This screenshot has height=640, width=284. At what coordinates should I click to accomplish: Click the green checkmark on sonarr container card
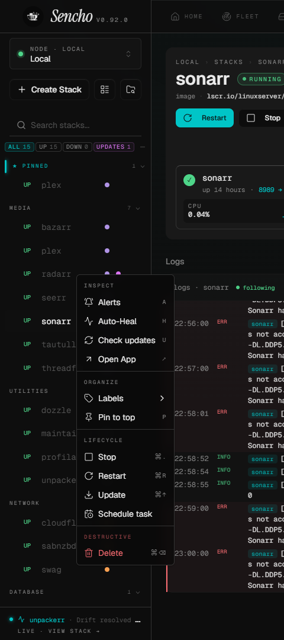(x=189, y=180)
